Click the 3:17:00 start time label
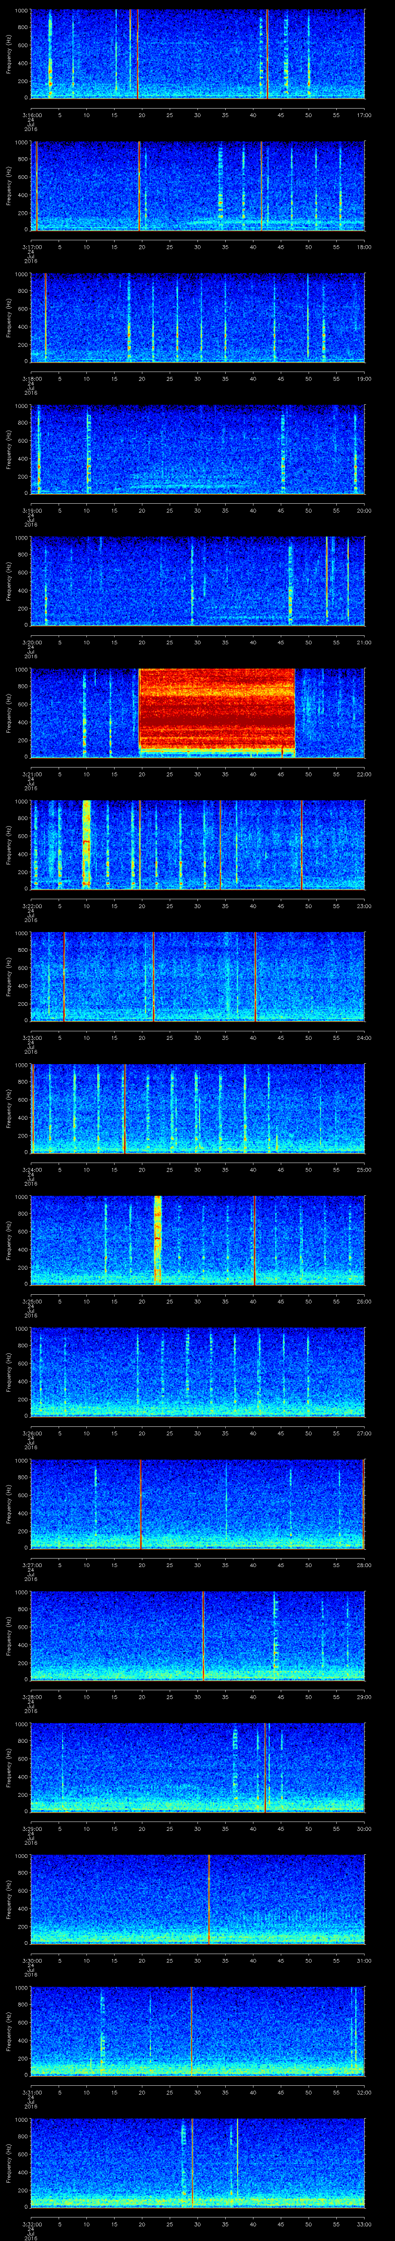 click(x=32, y=247)
